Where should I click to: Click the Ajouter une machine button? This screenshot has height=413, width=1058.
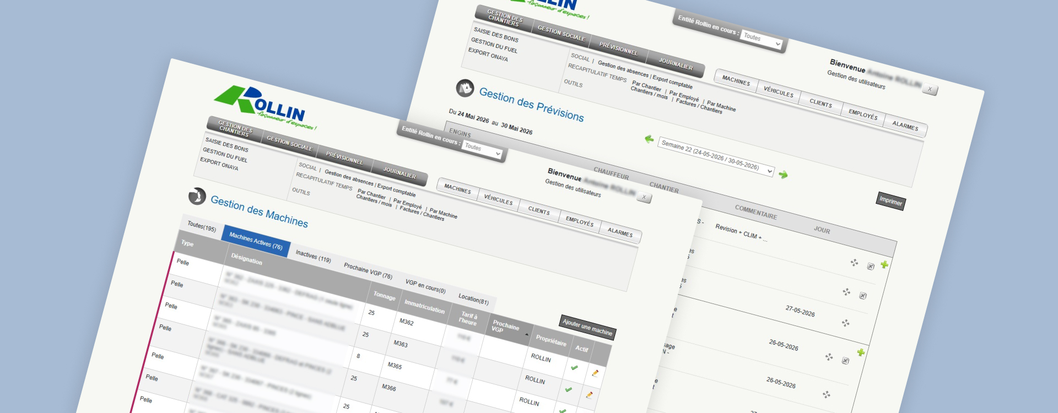587,327
